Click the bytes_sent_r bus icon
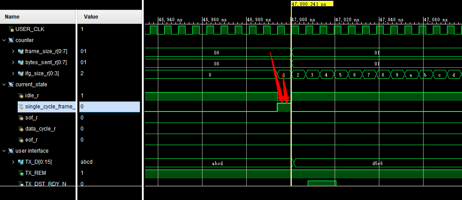The height and width of the screenshot is (200, 462). pyautogui.click(x=21, y=62)
